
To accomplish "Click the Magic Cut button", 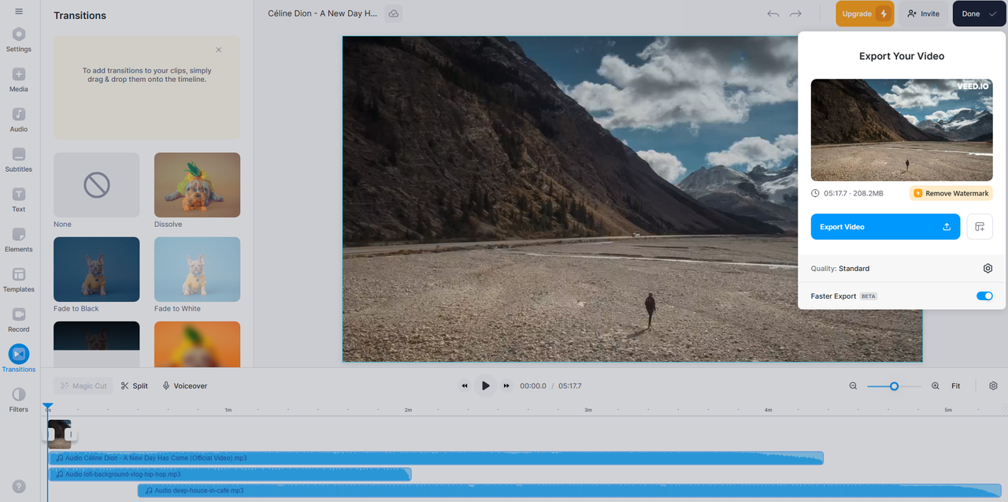I will point(83,386).
